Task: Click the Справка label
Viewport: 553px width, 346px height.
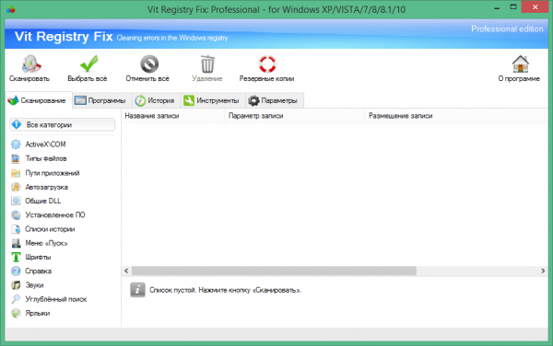Action: pyautogui.click(x=38, y=271)
